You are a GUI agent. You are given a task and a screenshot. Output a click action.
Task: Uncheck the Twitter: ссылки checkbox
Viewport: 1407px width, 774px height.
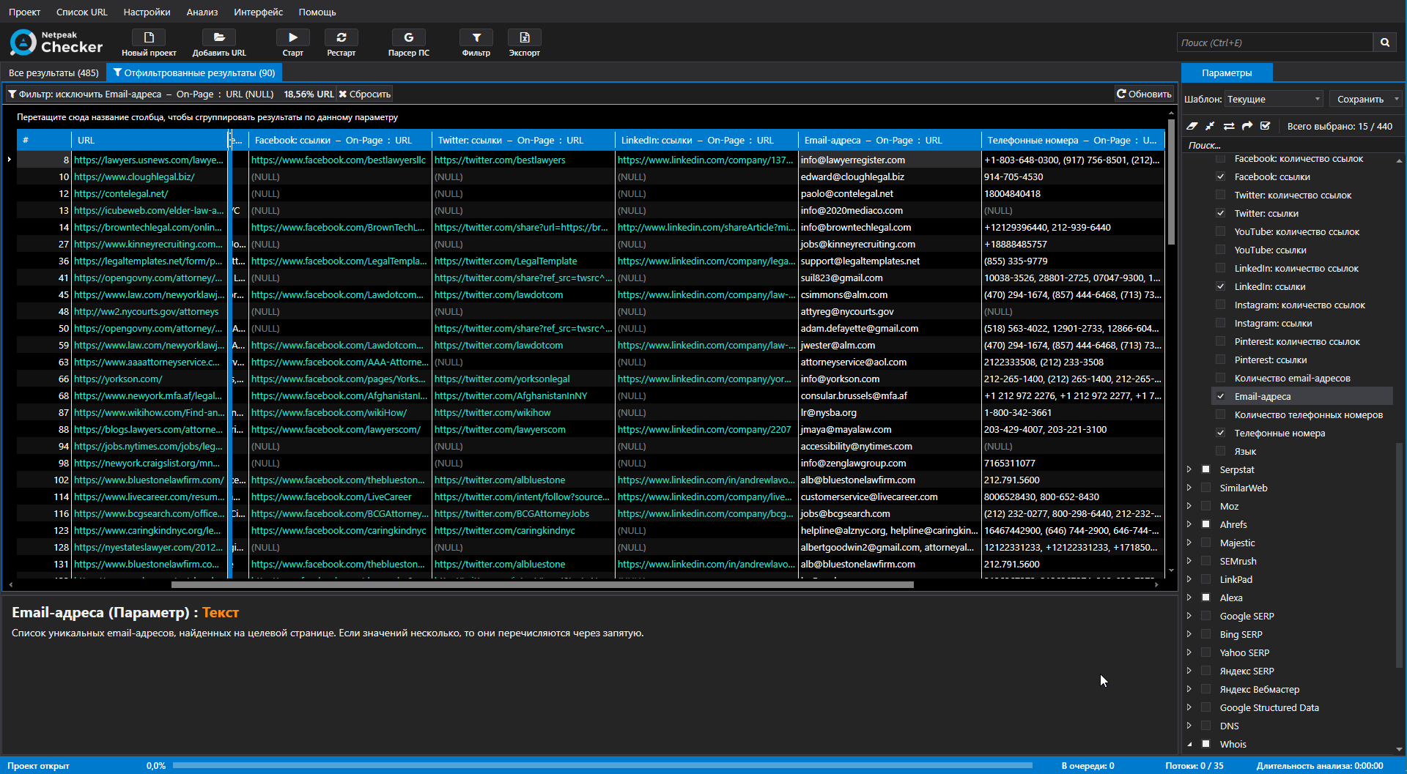1220,213
